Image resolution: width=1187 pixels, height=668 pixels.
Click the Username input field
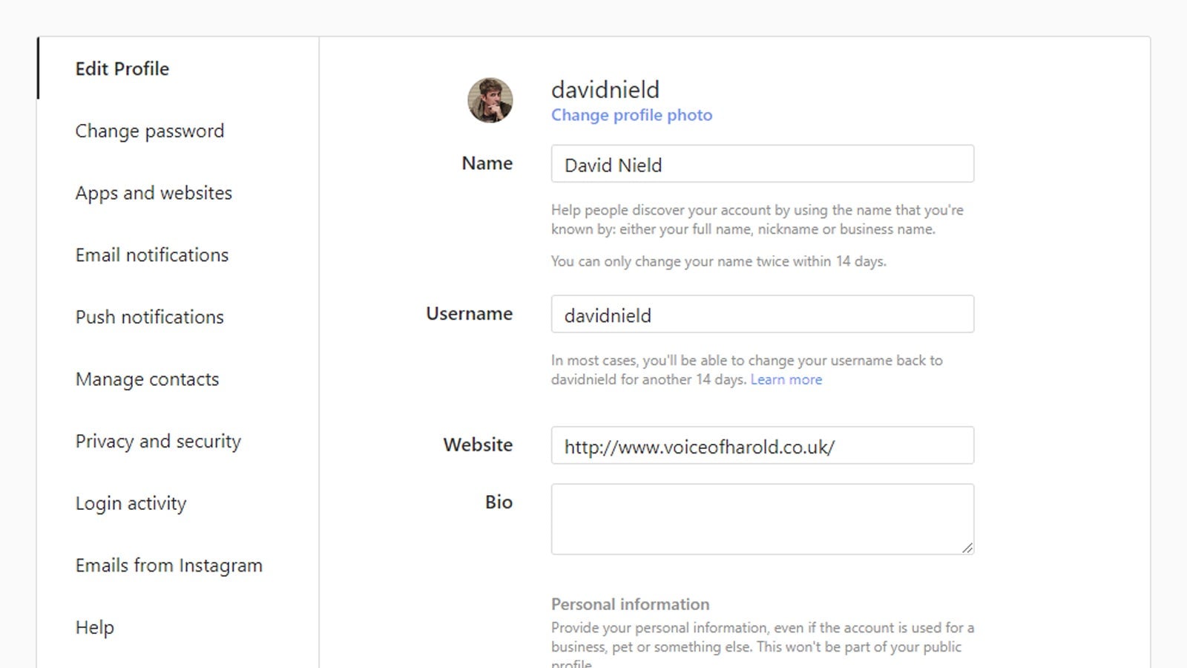(762, 315)
